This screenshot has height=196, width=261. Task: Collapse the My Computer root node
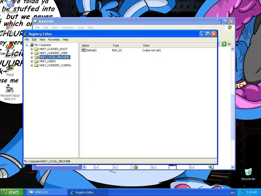point(27,45)
